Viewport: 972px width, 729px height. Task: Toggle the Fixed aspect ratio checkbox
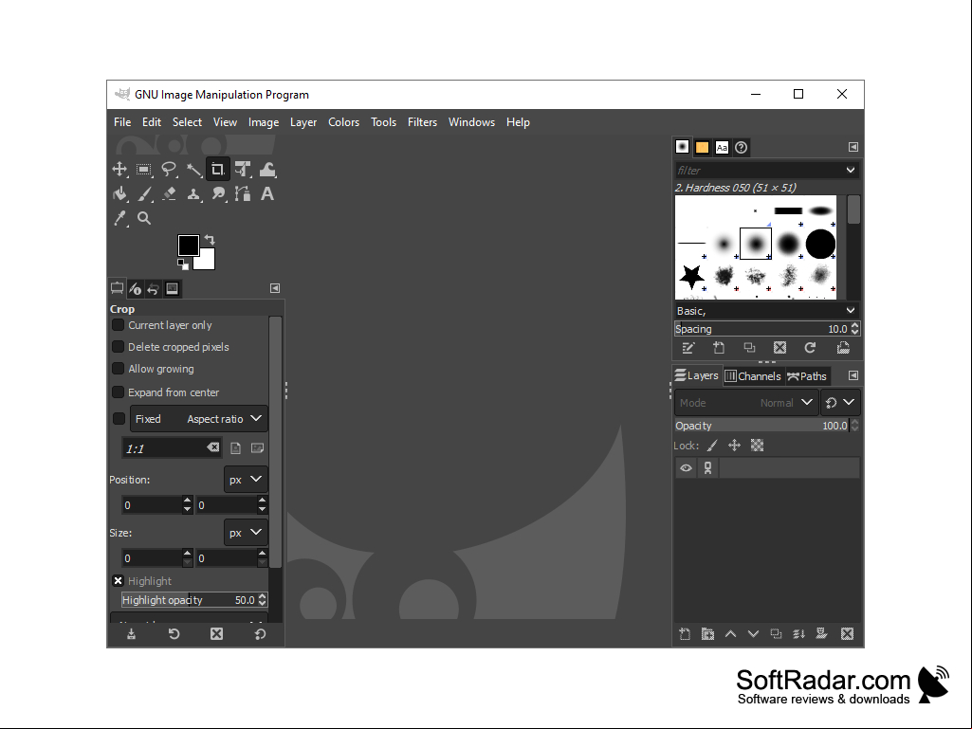pos(119,419)
